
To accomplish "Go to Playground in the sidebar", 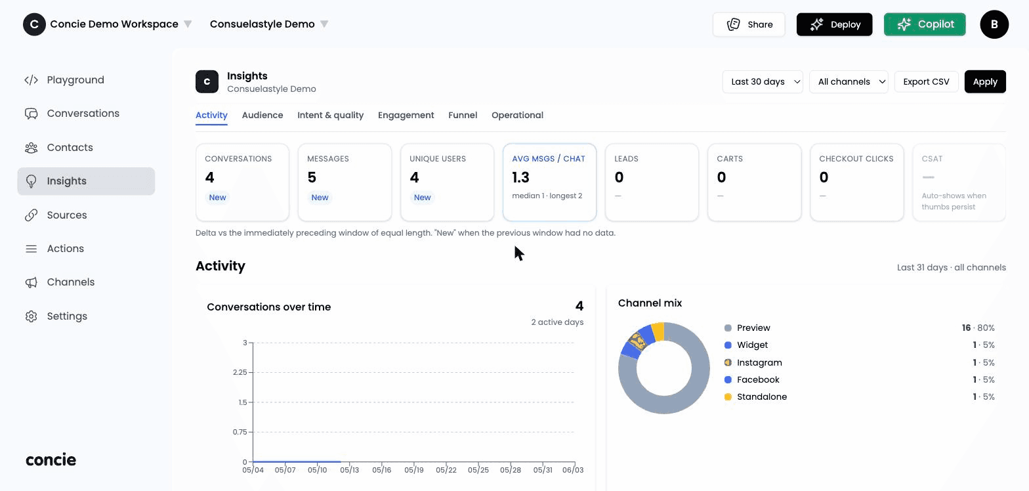I will click(x=86, y=80).
